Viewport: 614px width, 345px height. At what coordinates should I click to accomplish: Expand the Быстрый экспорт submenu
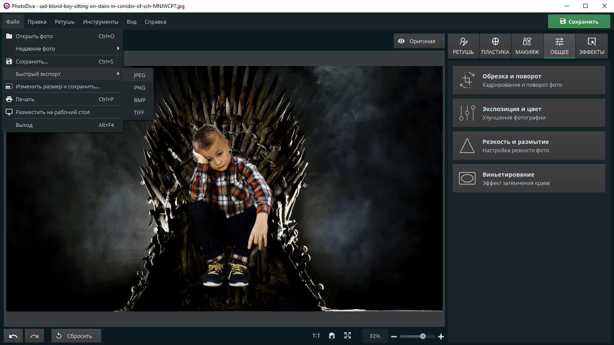tap(62, 74)
